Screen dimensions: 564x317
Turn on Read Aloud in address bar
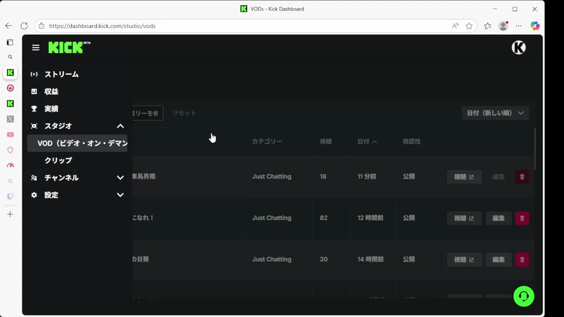[x=456, y=26]
